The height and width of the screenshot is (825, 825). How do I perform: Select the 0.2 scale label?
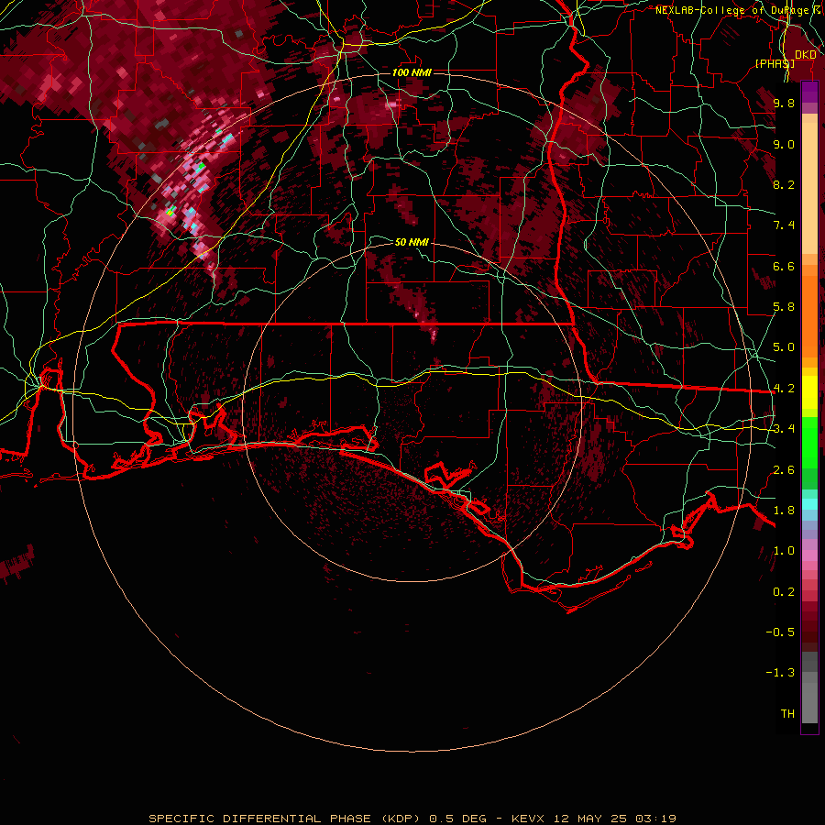[784, 592]
